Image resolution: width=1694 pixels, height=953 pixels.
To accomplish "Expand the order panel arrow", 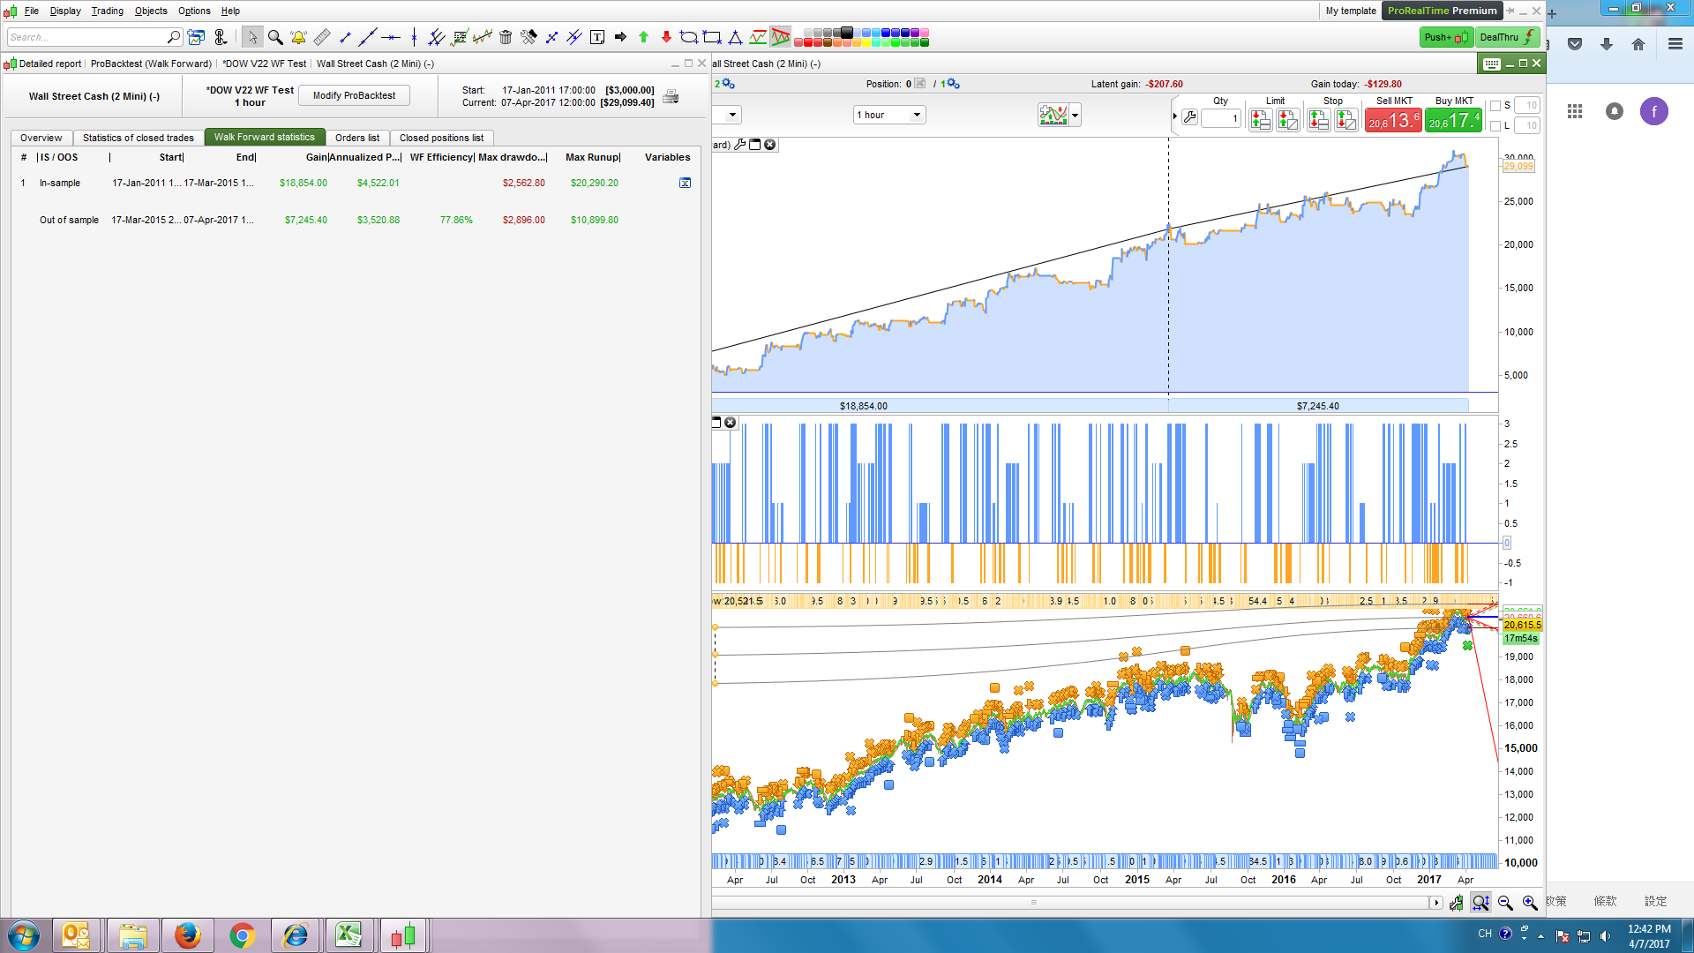I will coord(1174,116).
